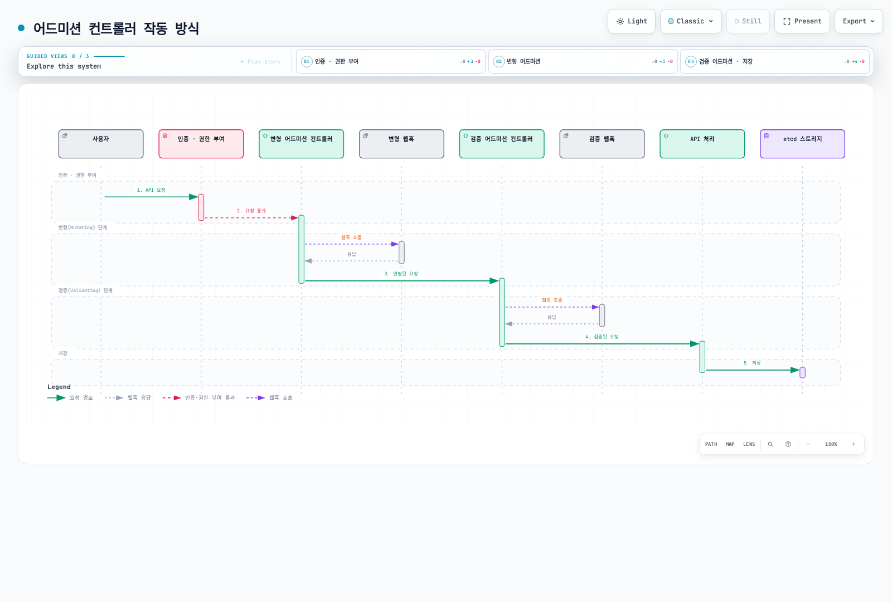
Task: Click legend entry 인증·권한 부여 통과
Action: point(199,398)
